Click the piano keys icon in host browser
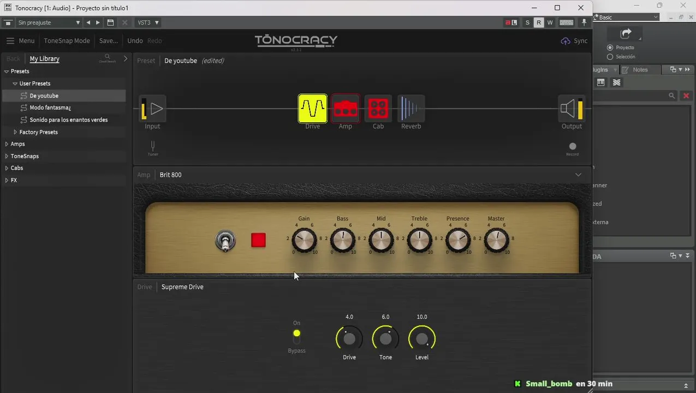 [x=600, y=82]
